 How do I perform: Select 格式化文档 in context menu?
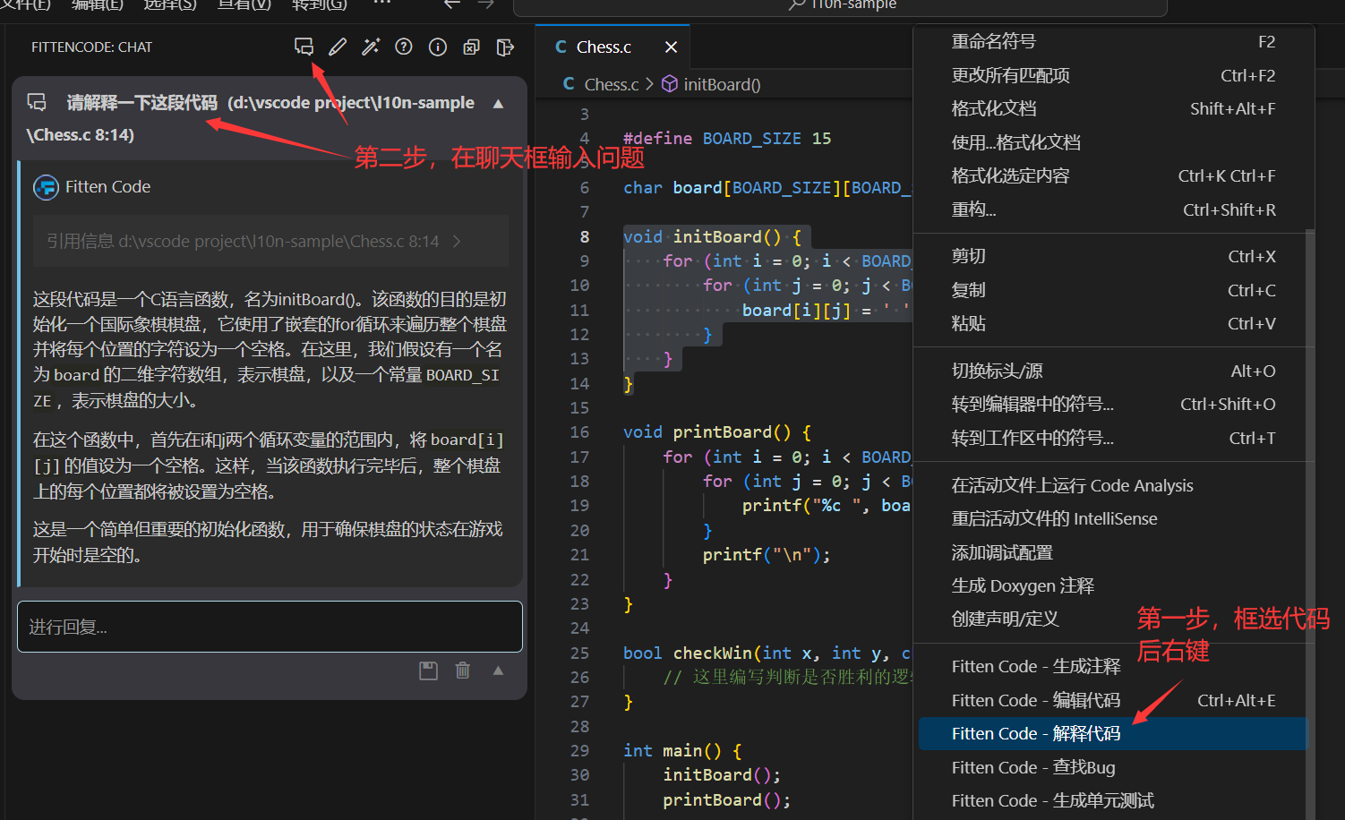1113,108
